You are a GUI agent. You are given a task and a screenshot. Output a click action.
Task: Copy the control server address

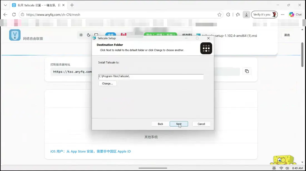(x=247, y=71)
